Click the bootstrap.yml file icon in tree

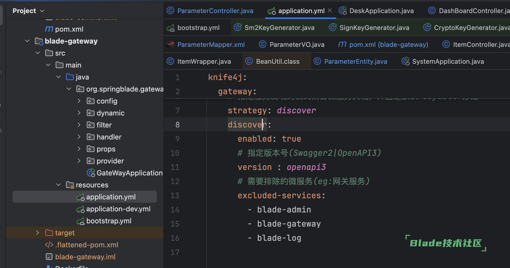pyautogui.click(x=81, y=221)
